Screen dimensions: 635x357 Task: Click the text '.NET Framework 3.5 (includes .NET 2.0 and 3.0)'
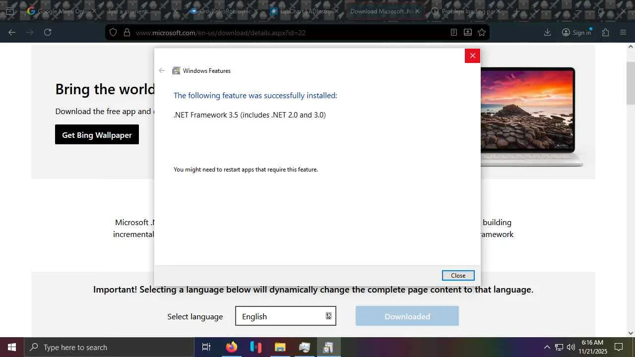click(x=250, y=115)
